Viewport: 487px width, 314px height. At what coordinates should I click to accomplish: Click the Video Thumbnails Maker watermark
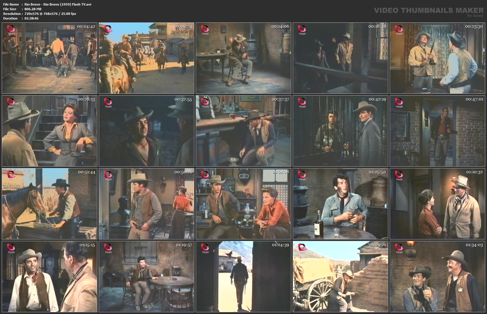[x=428, y=11]
